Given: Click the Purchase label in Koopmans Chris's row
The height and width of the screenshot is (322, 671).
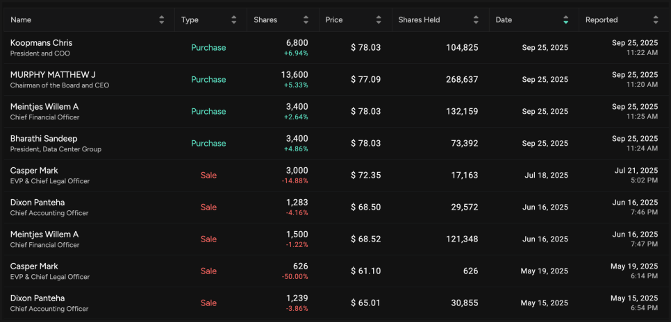Looking at the screenshot, I should point(208,48).
